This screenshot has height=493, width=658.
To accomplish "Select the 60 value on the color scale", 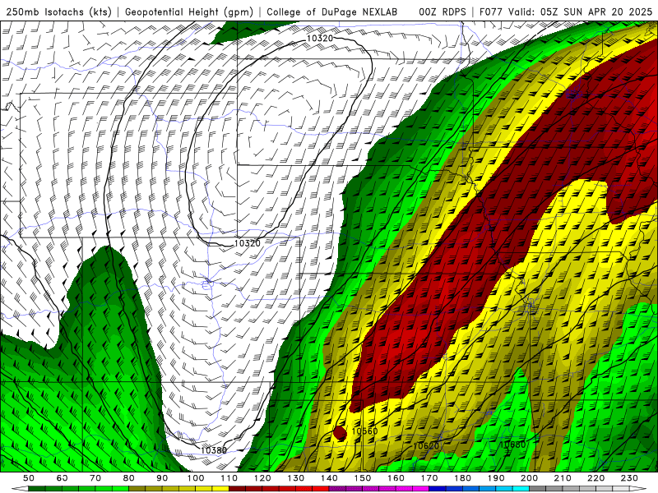I will 63,478.
